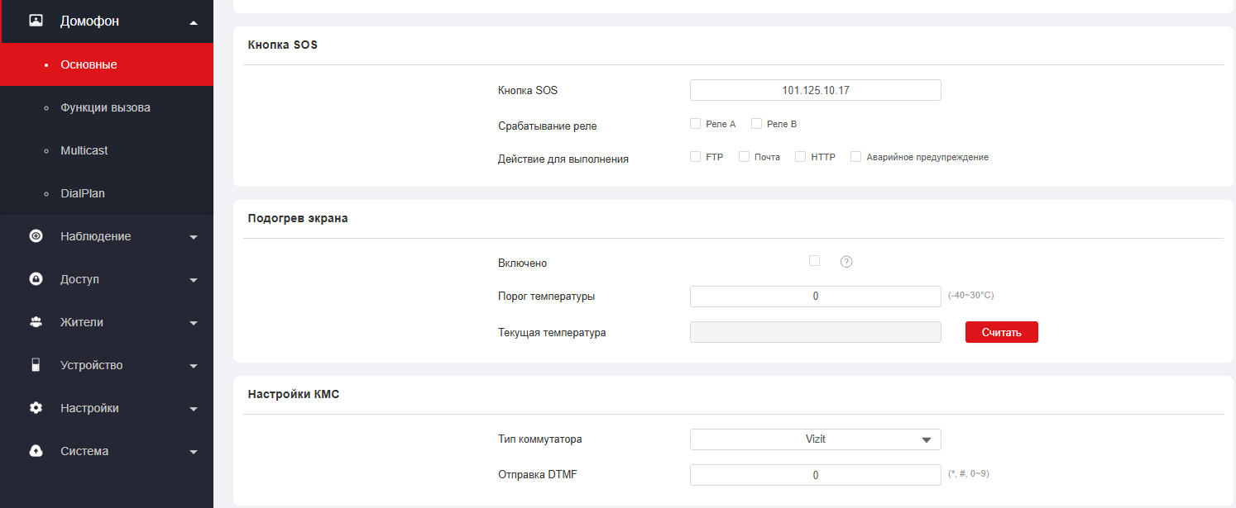This screenshot has width=1236, height=508.
Task: Open the Функции вызова menu item
Action: [x=105, y=107]
